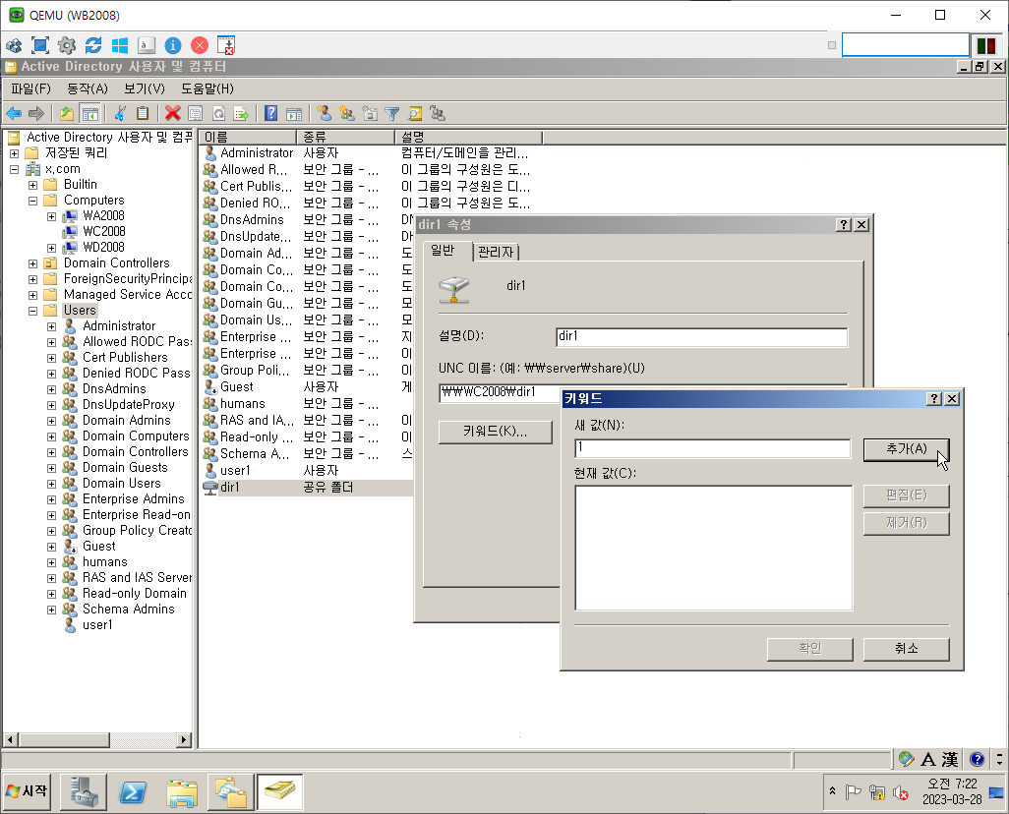Image resolution: width=1009 pixels, height=814 pixels.
Task: Collapse the Computers container
Action: coord(32,201)
